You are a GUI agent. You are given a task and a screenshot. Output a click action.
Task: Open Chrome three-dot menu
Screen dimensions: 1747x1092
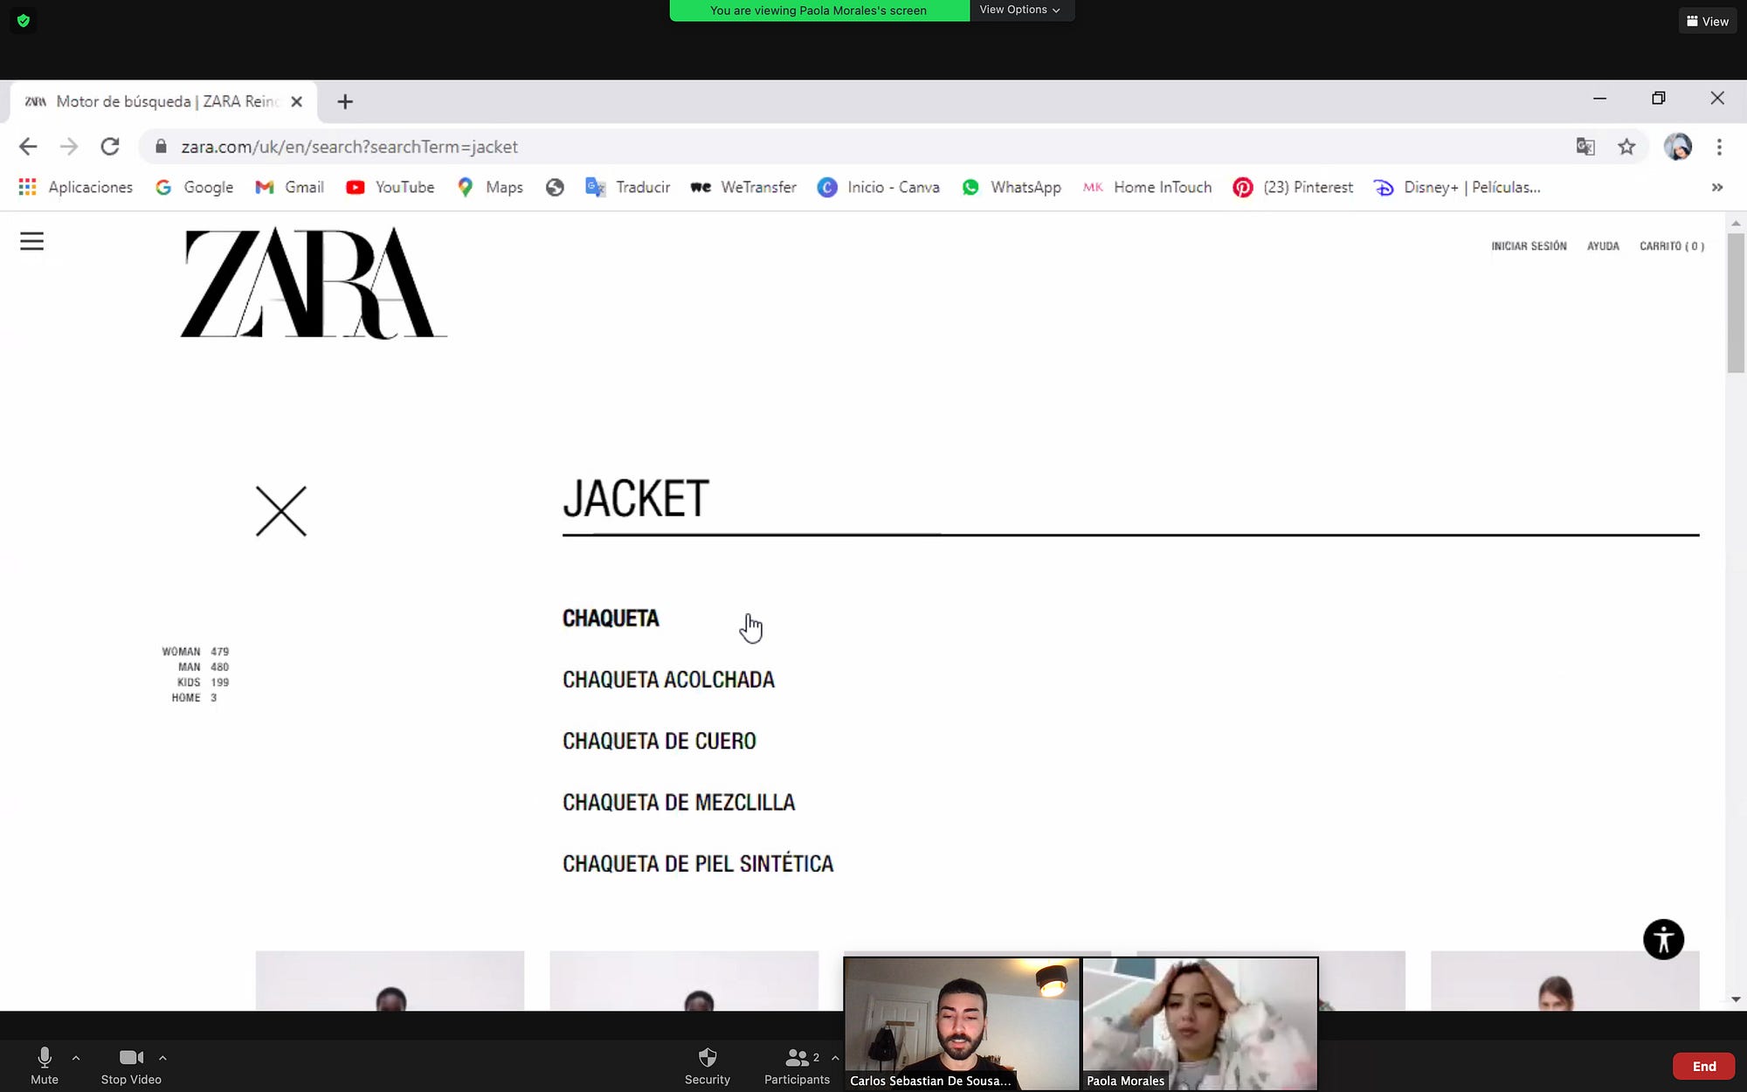[x=1719, y=147]
